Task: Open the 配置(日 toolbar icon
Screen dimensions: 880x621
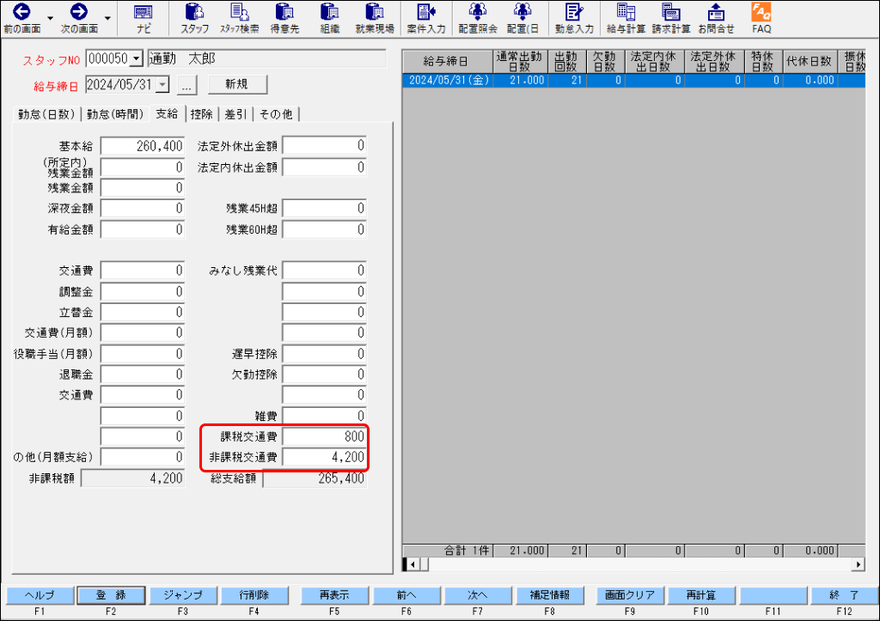Action: (522, 18)
